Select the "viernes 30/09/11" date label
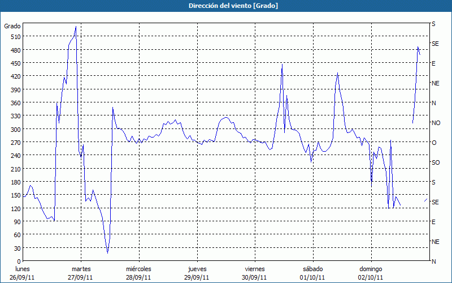Viewport: 452px width, 283px height. (x=255, y=273)
